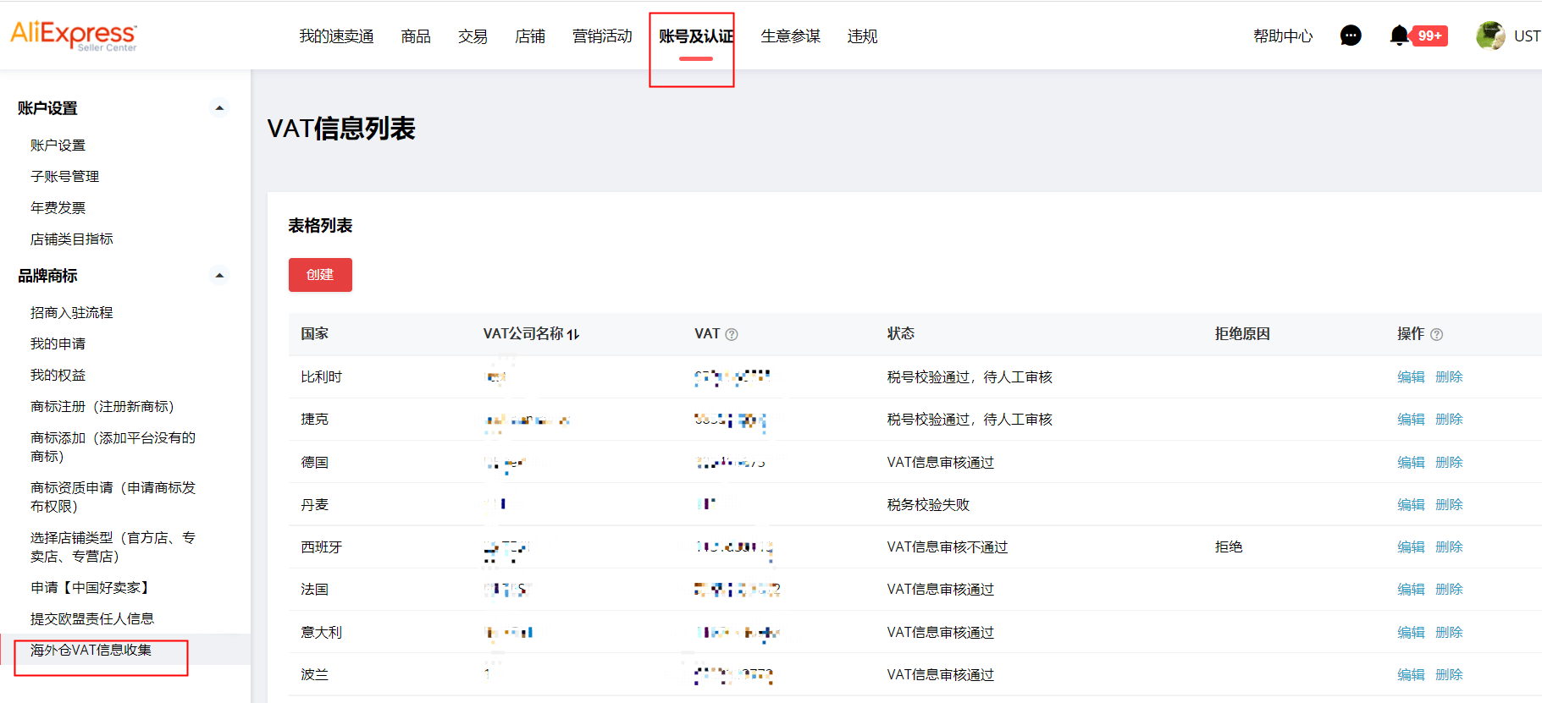Collapse the 品牌商标 sidebar section
This screenshot has width=1542, height=703.
[219, 276]
